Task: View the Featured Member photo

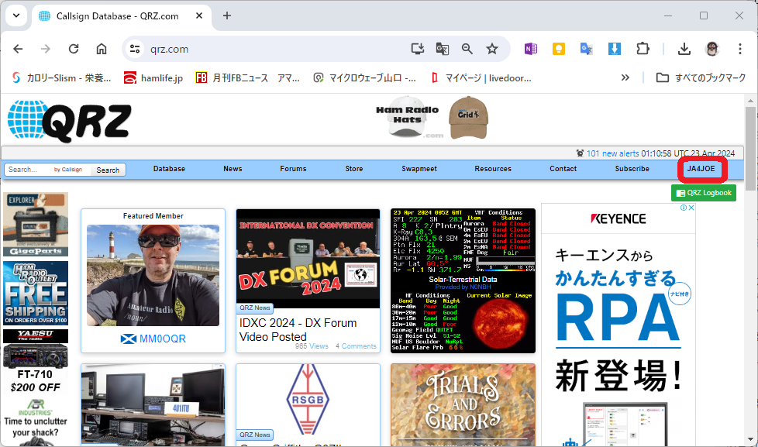Action: 153,275
